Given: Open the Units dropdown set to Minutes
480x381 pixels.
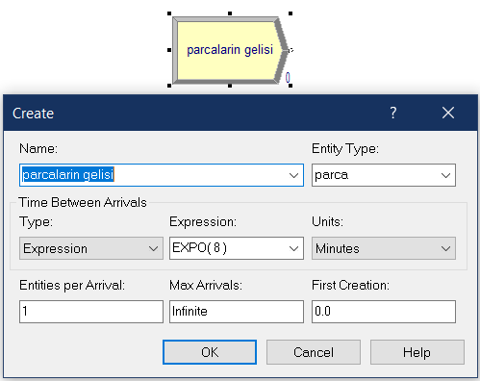Looking at the screenshot, I should (x=384, y=248).
